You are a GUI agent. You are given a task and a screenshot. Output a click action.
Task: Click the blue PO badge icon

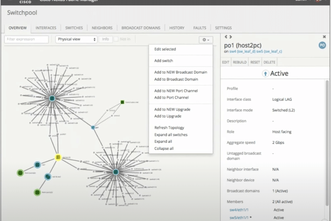pos(322,45)
